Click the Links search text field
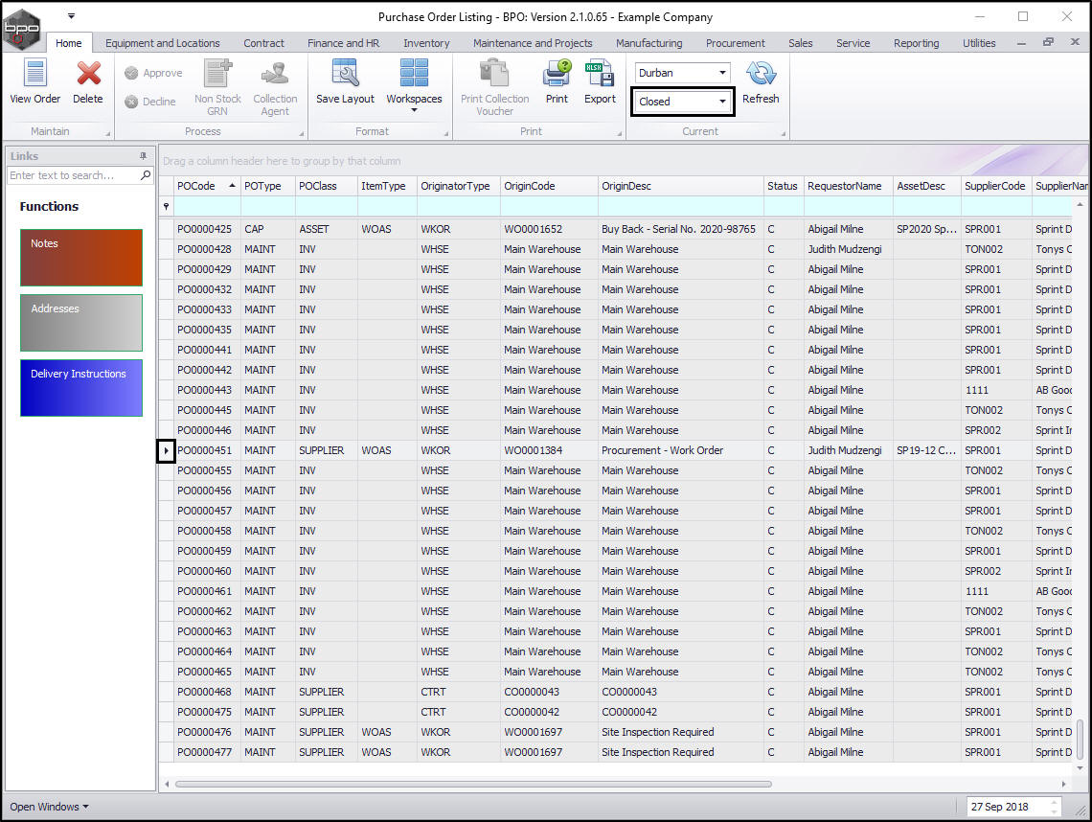This screenshot has height=822, width=1092. pyautogui.click(x=73, y=175)
